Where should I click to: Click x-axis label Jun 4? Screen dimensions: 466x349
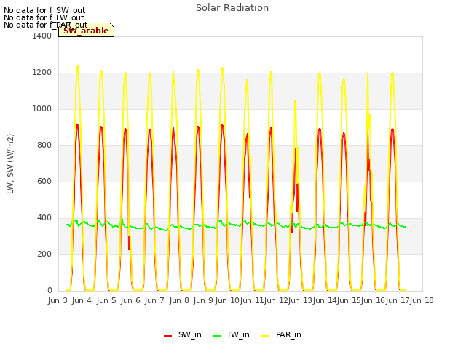[x=82, y=300]
